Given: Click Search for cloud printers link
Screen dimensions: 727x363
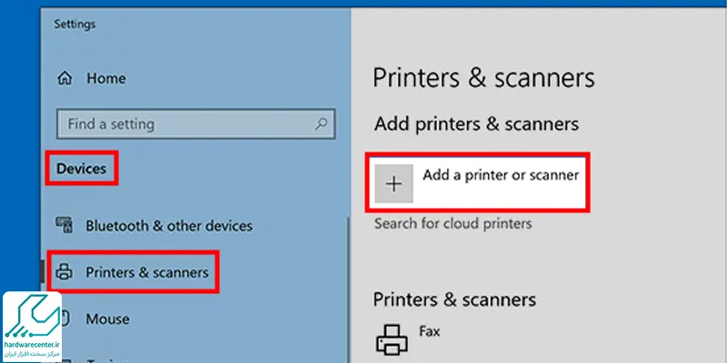Looking at the screenshot, I should point(453,224).
